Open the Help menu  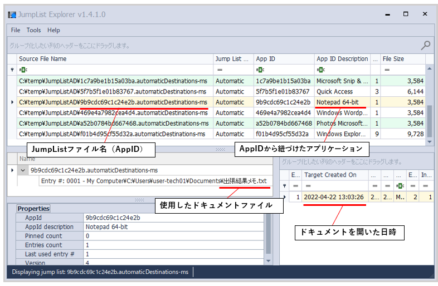(x=53, y=30)
